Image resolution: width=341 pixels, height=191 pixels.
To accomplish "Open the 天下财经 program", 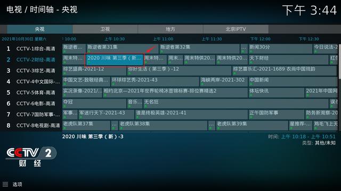I will 288,60.
